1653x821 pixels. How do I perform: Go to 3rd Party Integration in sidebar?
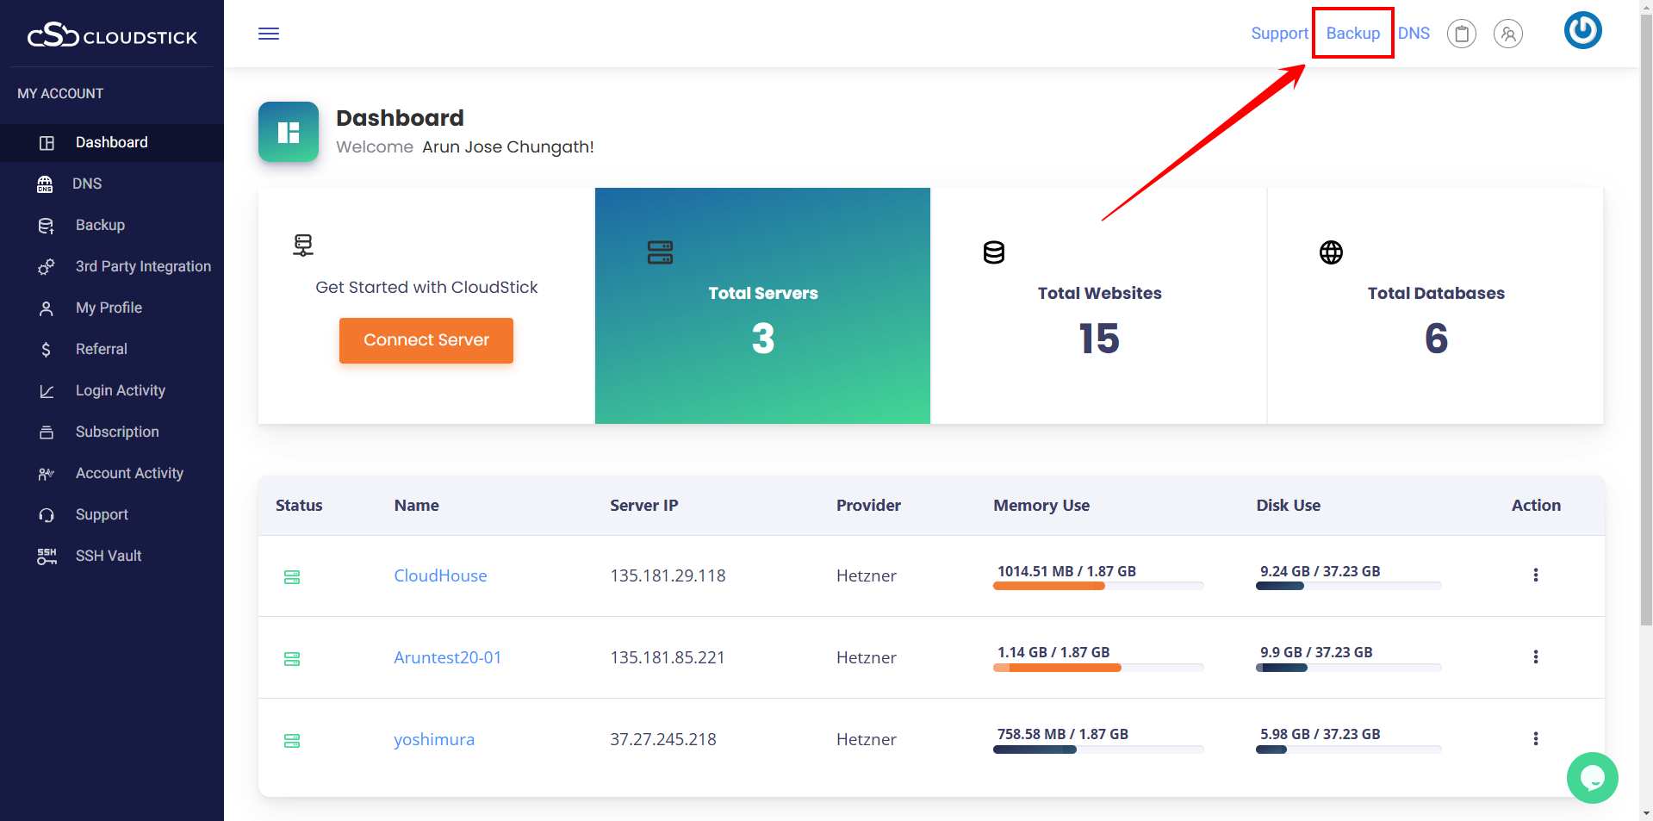click(x=143, y=266)
